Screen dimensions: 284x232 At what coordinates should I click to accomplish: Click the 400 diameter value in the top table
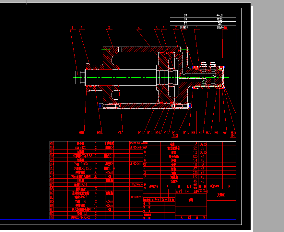tap(219, 16)
